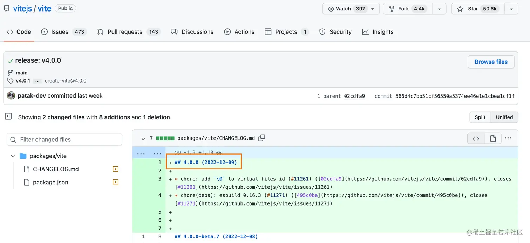Select the Unified diff view
Viewport: 530px width, 243px height.
click(x=504, y=117)
